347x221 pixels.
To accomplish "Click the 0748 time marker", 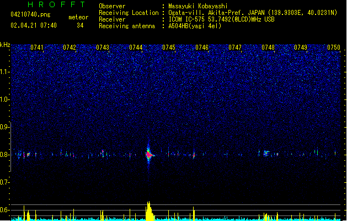I will [268, 48].
